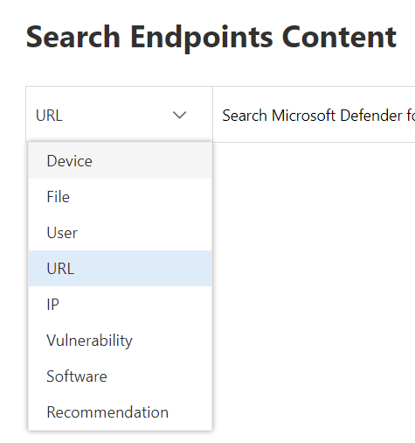Click the URL label in the combo box
The width and height of the screenshot is (415, 443).
click(49, 116)
